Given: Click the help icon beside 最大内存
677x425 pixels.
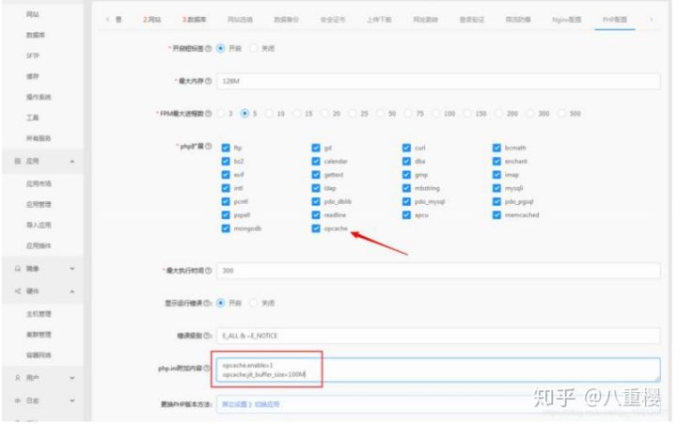Looking at the screenshot, I should 209,81.
